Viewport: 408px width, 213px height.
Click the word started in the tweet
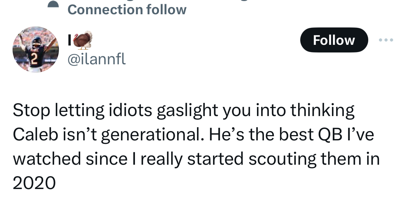click(215, 158)
